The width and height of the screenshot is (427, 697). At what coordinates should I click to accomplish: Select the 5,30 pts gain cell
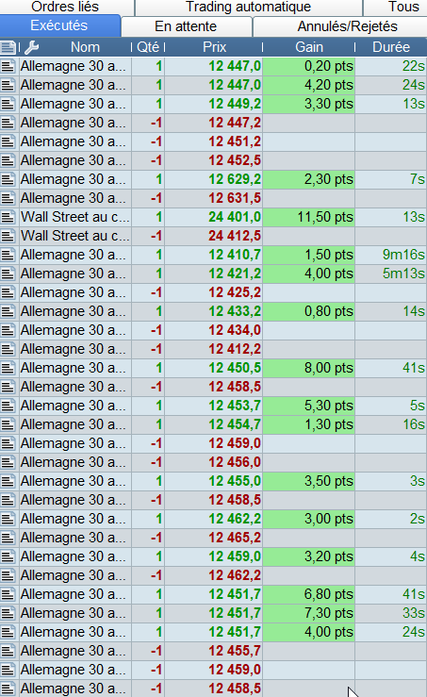click(309, 406)
